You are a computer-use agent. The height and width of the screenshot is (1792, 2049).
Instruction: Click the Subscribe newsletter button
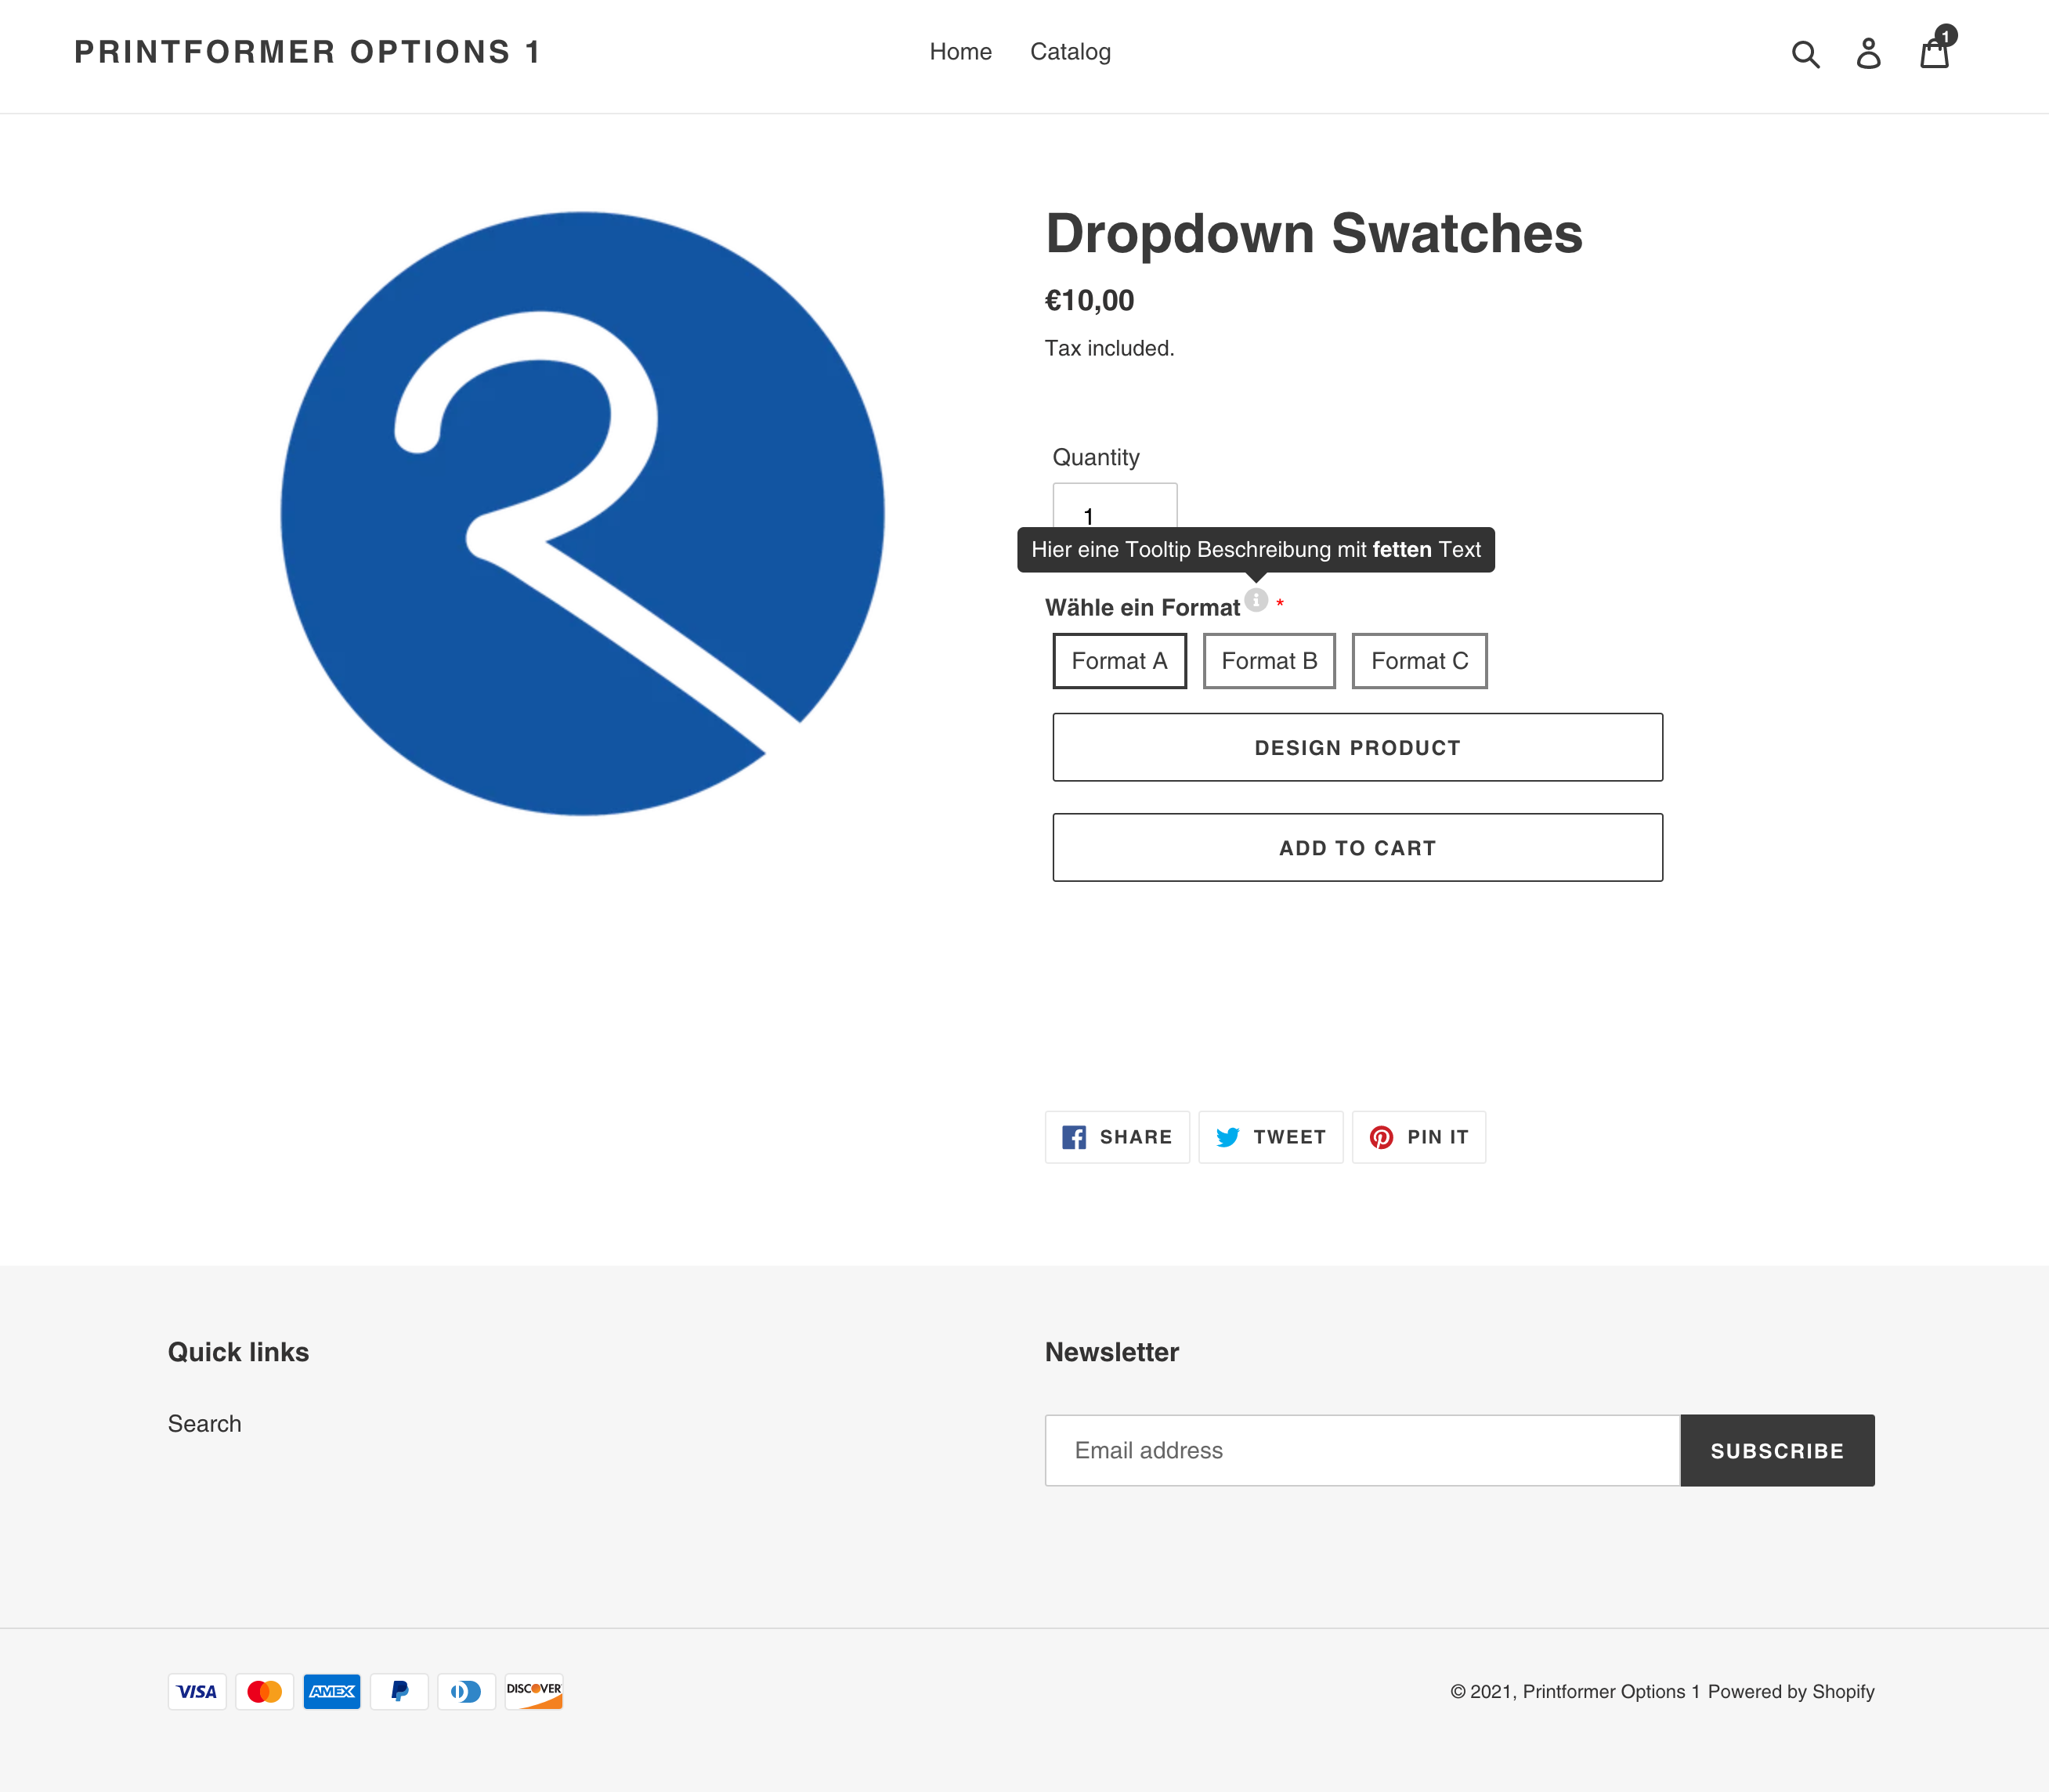1776,1450
